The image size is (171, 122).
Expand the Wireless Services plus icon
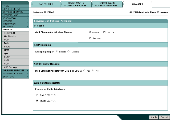coord(27,70)
